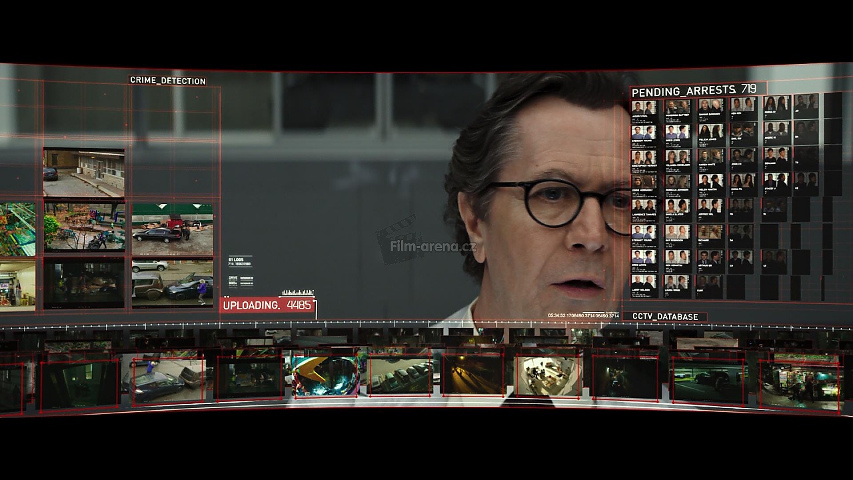The image size is (853, 480).
Task: Open bright office overhead view in filmstrip
Action: pyautogui.click(x=548, y=375)
